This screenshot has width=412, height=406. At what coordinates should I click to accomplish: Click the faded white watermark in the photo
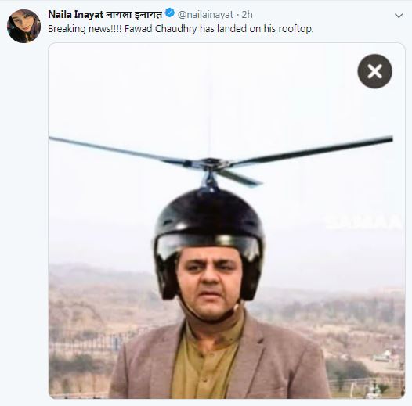(364, 222)
